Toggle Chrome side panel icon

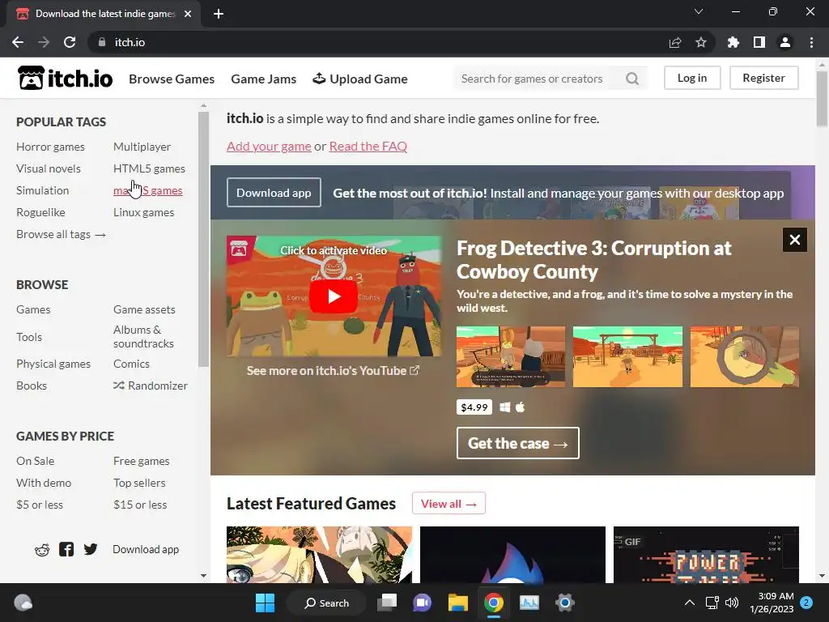pos(759,42)
